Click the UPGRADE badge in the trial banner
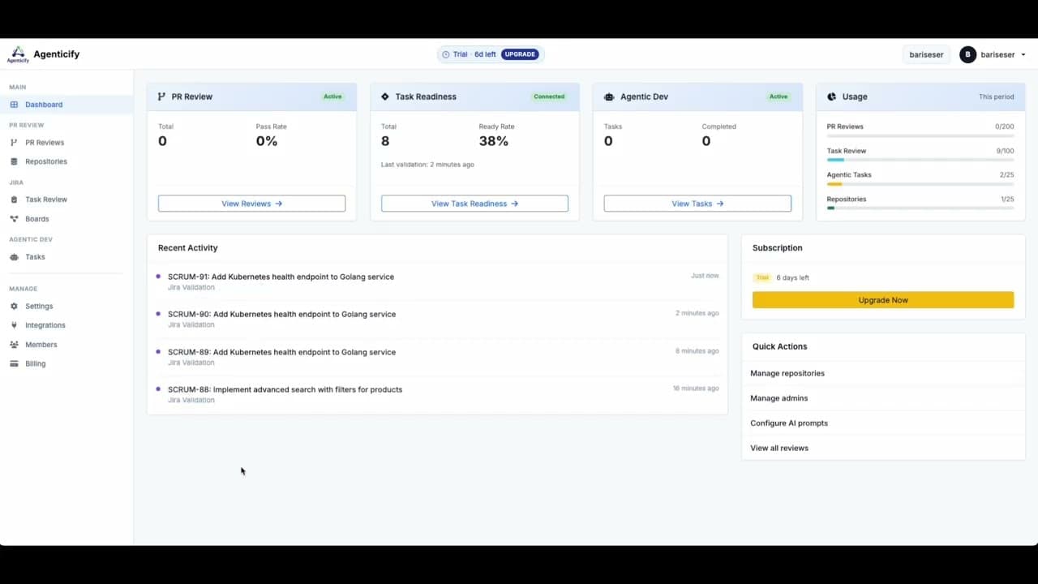Image resolution: width=1038 pixels, height=584 pixels. coord(520,54)
